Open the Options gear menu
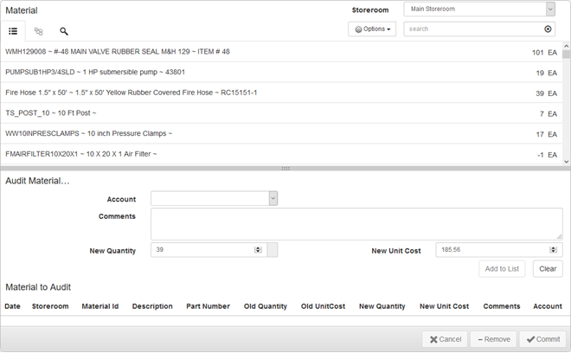Image resolution: width=571 pixels, height=353 pixels. [x=373, y=29]
